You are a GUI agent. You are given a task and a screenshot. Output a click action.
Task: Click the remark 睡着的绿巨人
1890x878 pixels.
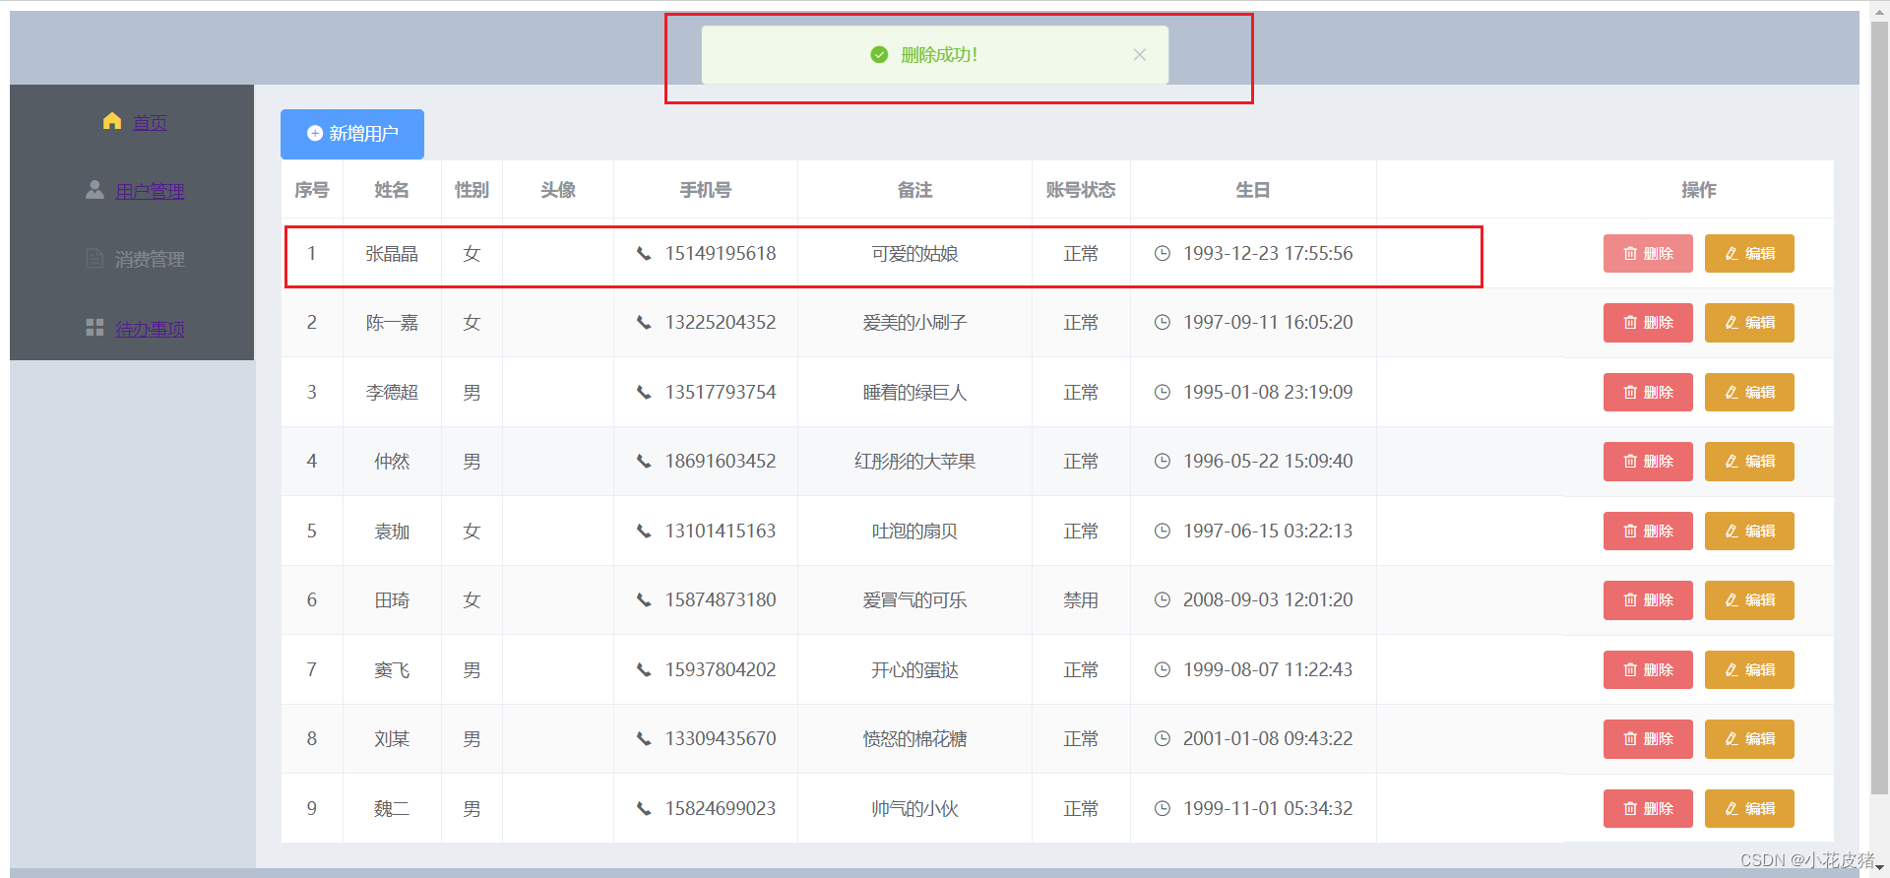[x=914, y=393]
